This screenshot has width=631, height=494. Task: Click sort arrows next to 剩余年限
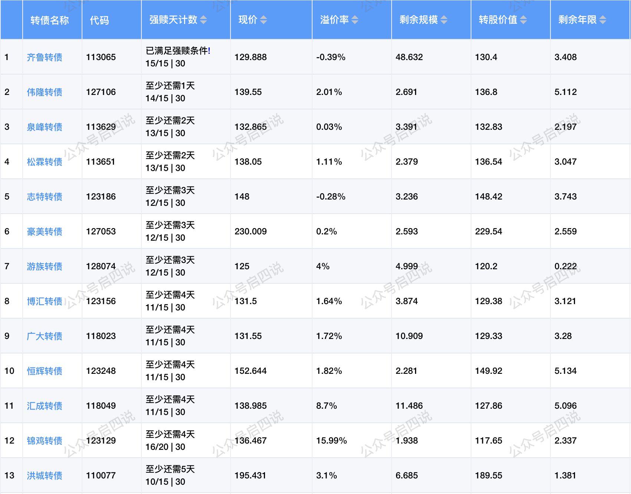tap(602, 20)
